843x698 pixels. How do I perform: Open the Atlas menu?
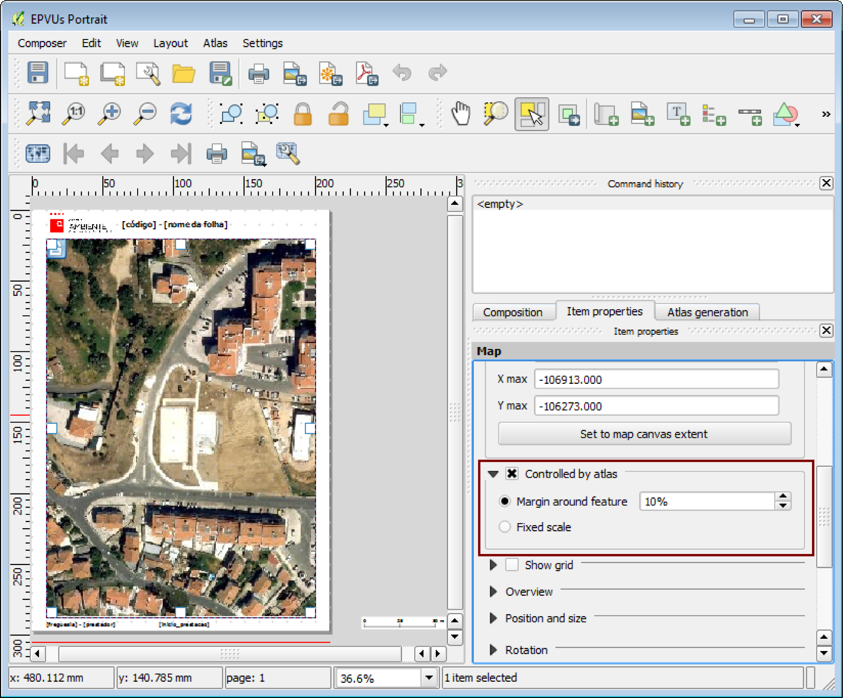tap(215, 43)
